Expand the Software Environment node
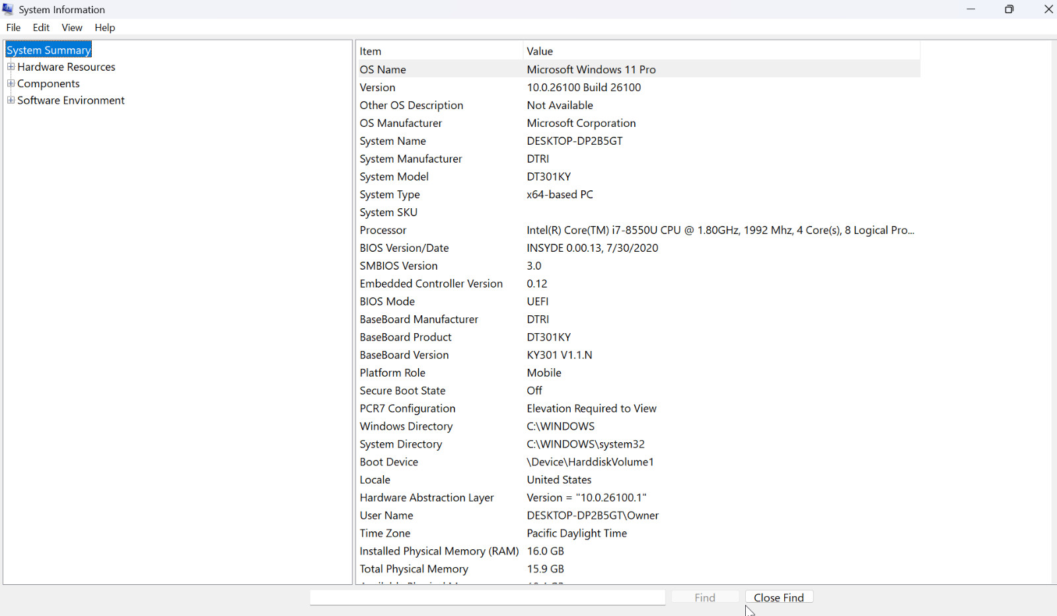The image size is (1057, 616). click(11, 100)
